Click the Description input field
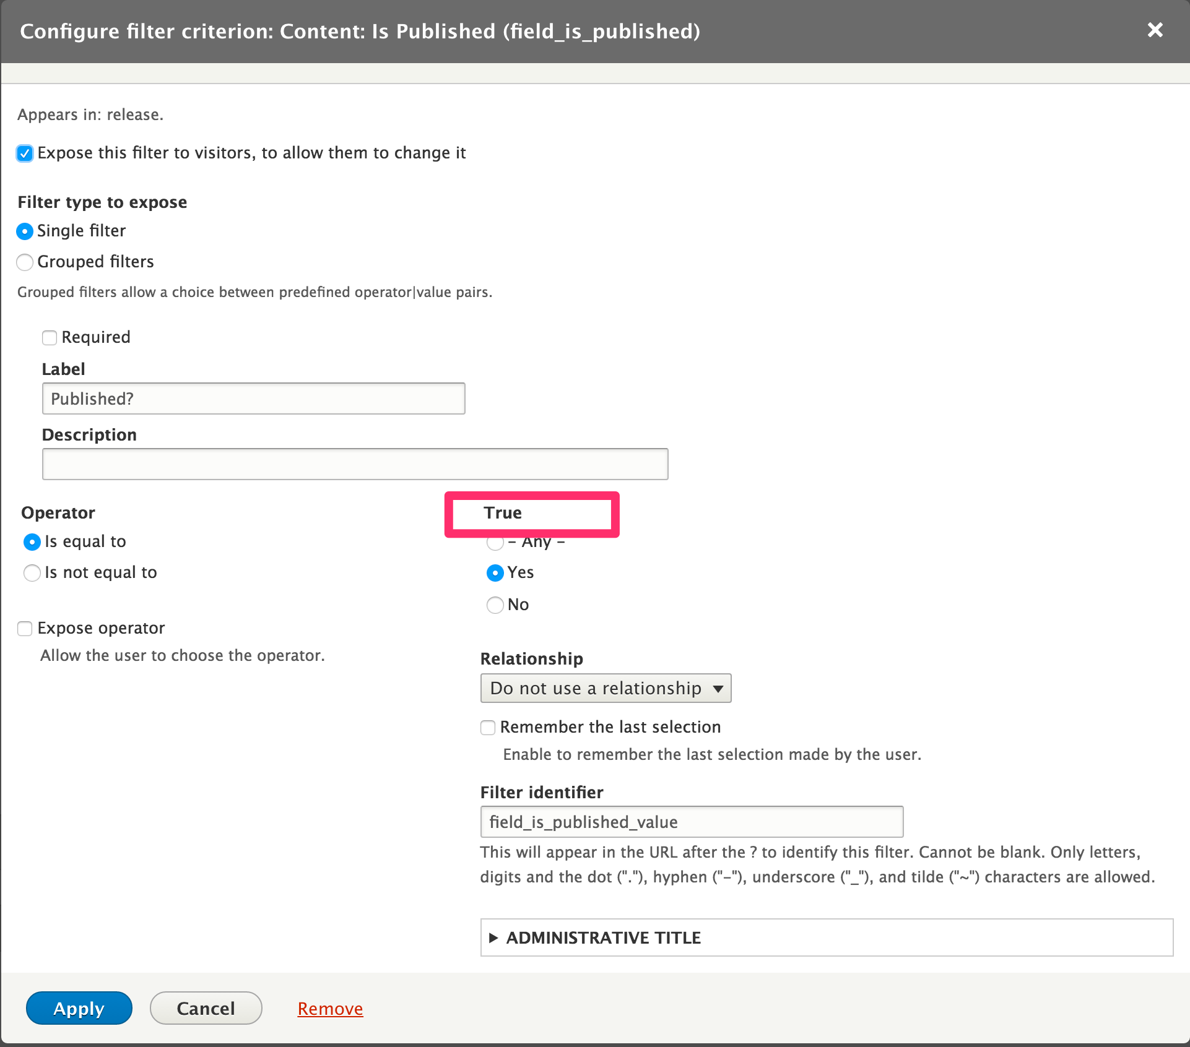 point(354,463)
